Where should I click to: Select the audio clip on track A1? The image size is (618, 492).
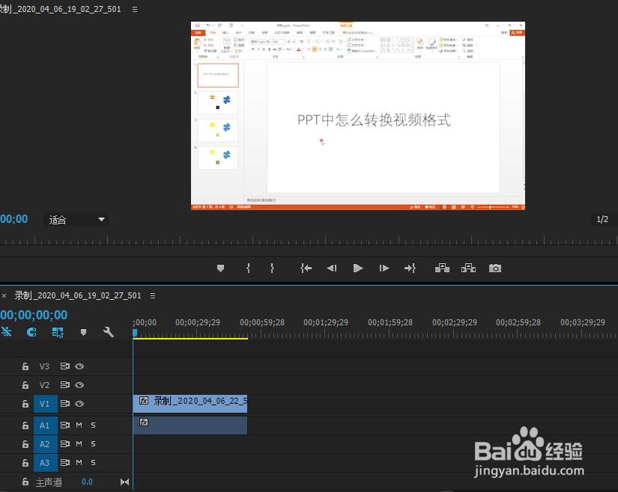(190, 425)
